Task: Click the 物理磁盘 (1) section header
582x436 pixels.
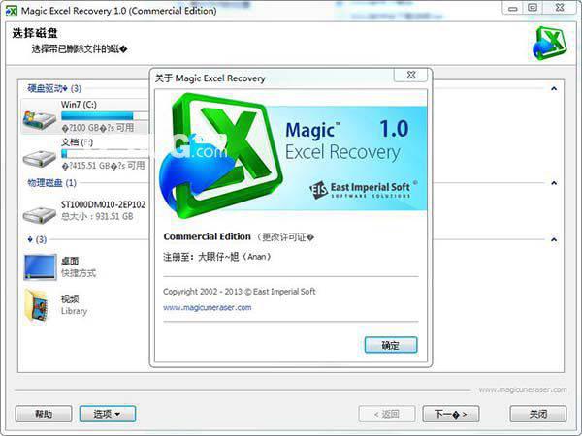Action: click(x=52, y=183)
